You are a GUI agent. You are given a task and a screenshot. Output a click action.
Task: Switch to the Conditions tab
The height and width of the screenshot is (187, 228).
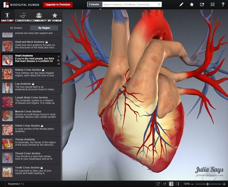(x=23, y=16)
